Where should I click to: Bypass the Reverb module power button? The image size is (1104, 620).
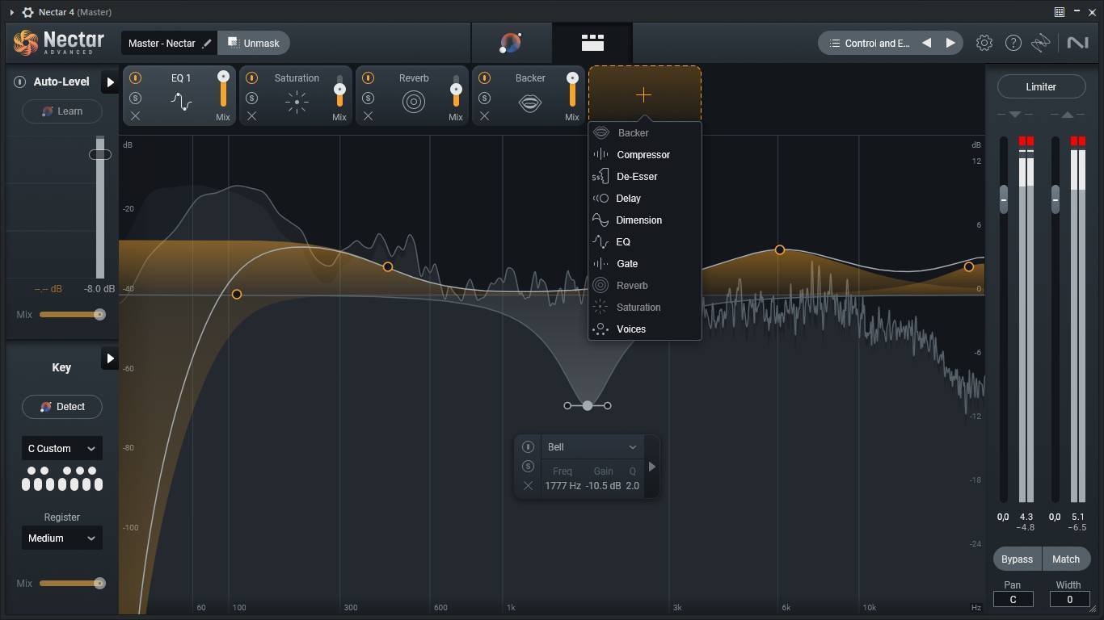click(368, 78)
